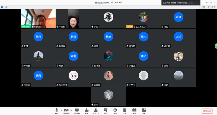Screen dimensions: 217x115
Task: Turn on the camera with 开启视频
Action: tap(66, 110)
